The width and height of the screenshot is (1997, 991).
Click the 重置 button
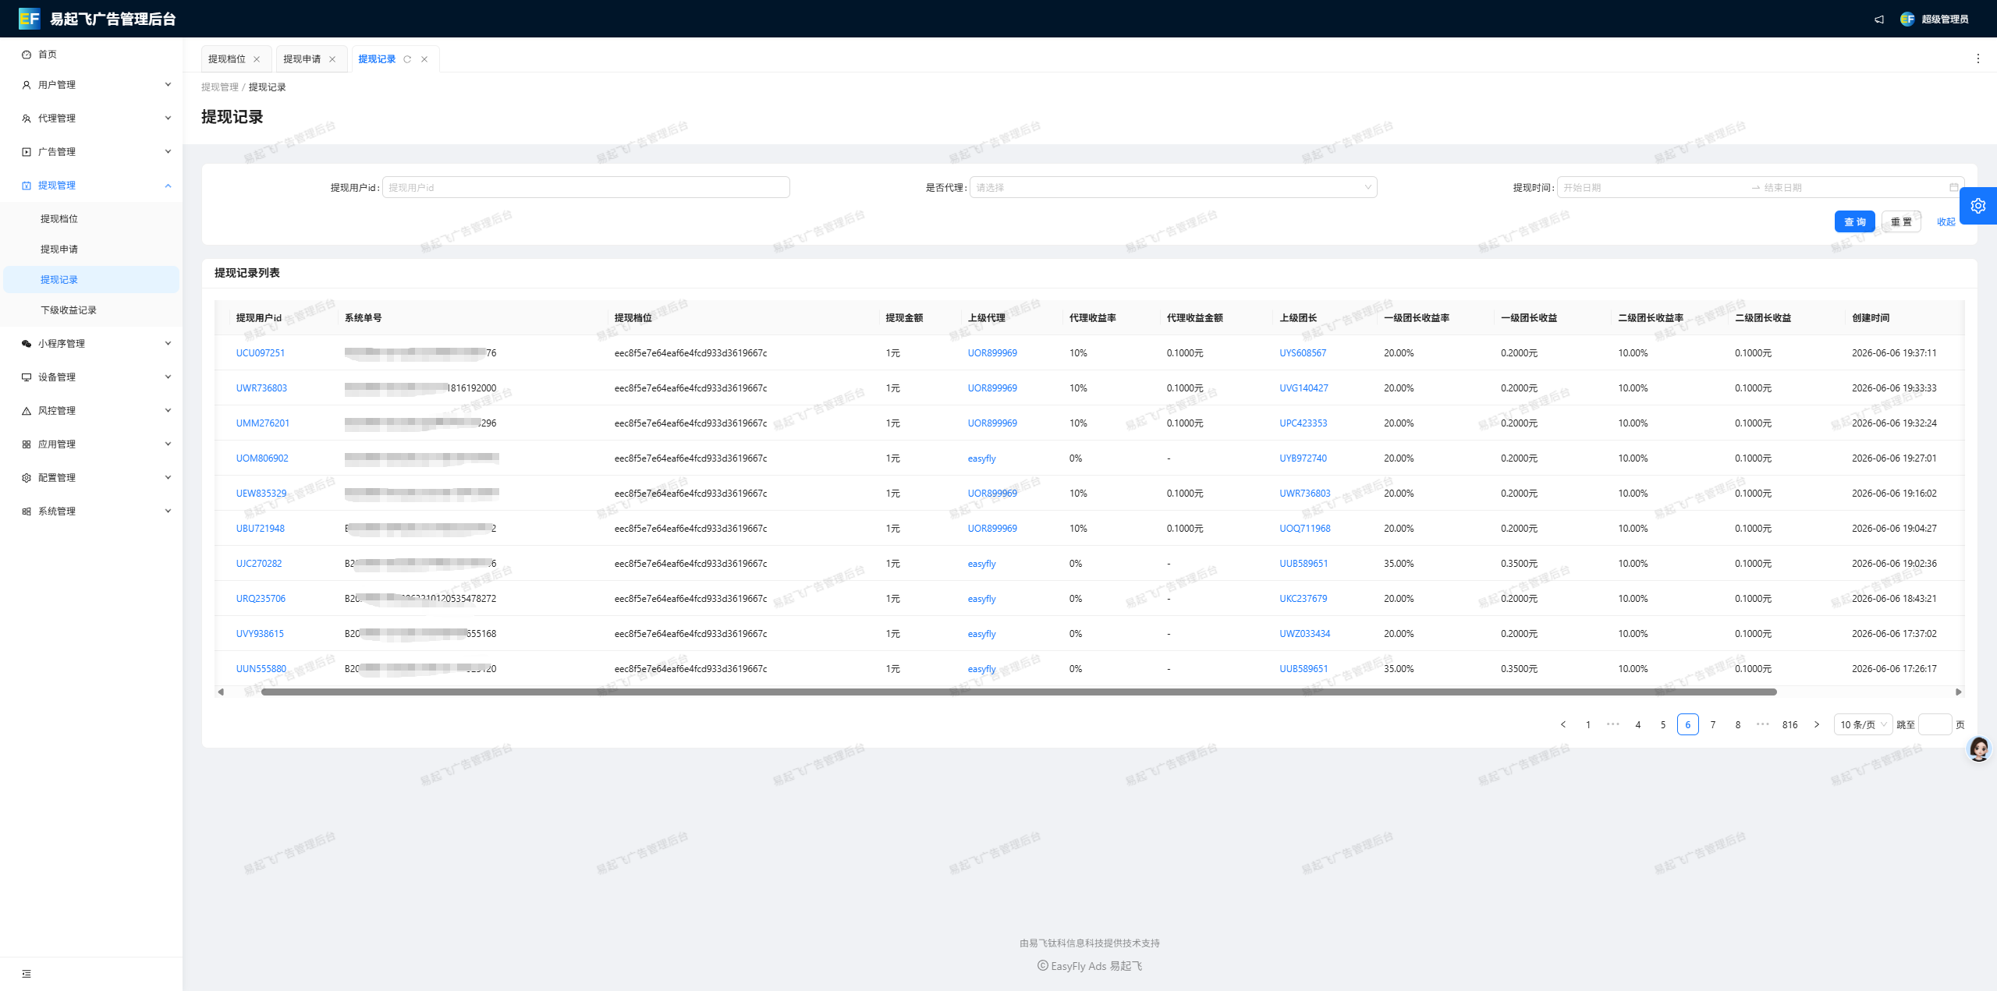[1901, 221]
